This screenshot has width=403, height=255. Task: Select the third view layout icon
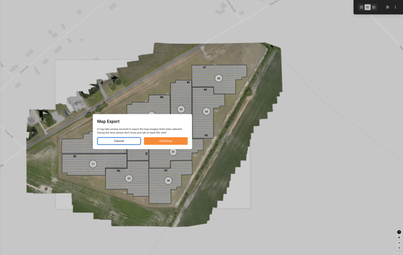[374, 7]
